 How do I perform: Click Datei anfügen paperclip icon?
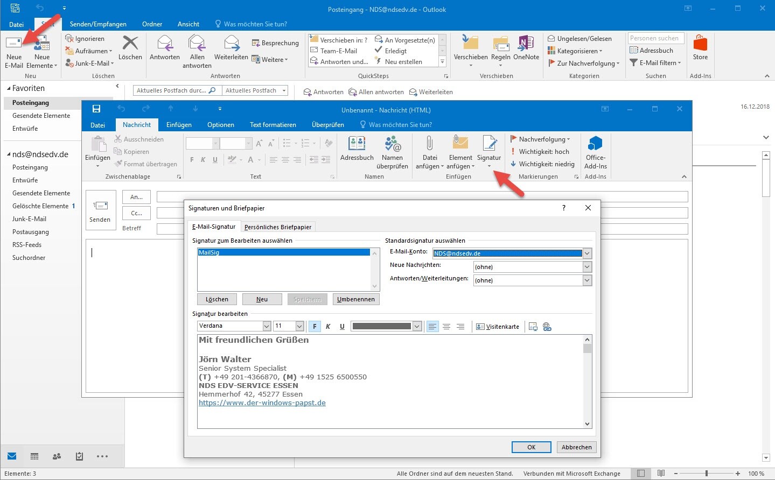(429, 144)
